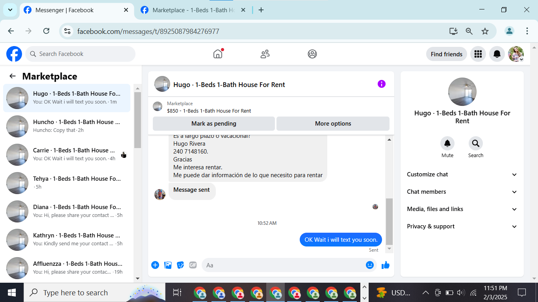Open the Chrome three-dot menu
Screen dimensions: 538x302
[527, 31]
